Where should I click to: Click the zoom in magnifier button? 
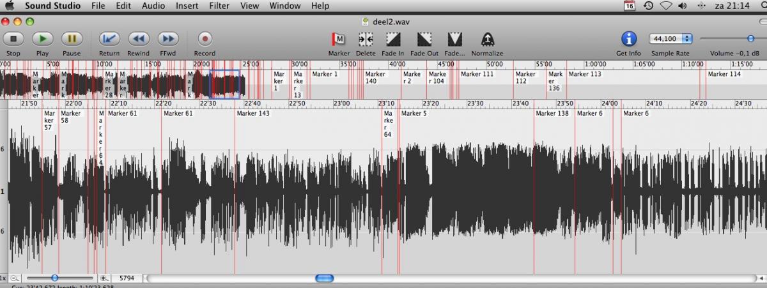(x=104, y=278)
